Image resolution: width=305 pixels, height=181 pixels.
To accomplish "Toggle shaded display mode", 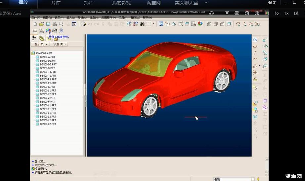I will pyautogui.click(x=229, y=24).
